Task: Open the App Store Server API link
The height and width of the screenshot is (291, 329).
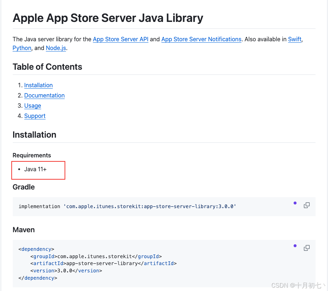Action: coord(121,39)
